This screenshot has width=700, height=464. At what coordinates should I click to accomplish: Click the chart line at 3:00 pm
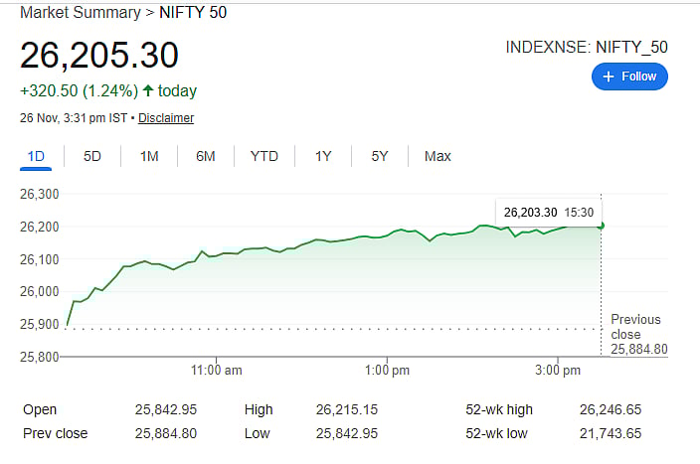(558, 230)
